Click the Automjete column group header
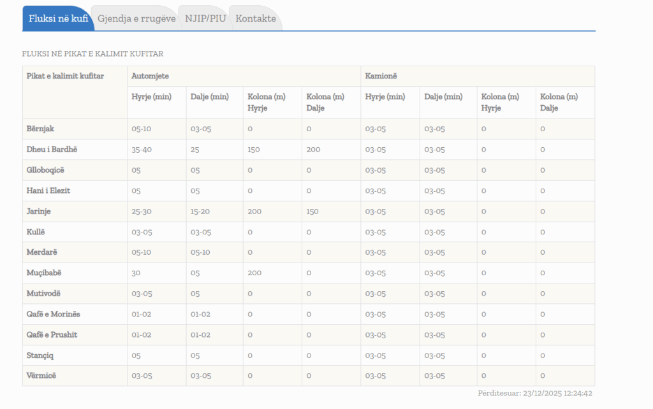Screen dimensions: 653x409 point(150,76)
